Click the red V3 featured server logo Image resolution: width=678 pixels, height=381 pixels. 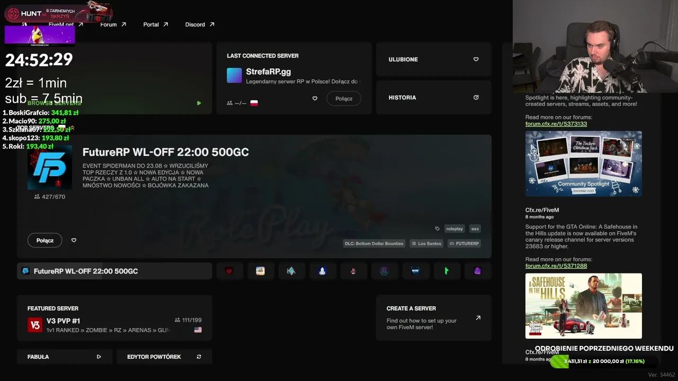(35, 325)
